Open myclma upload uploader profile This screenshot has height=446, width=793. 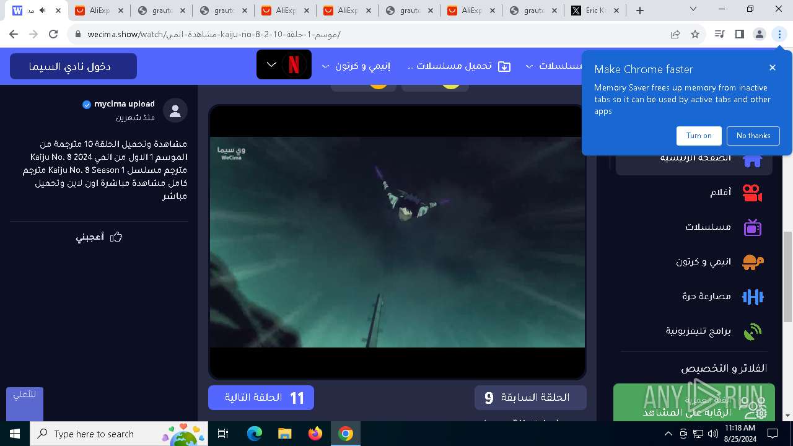124,104
